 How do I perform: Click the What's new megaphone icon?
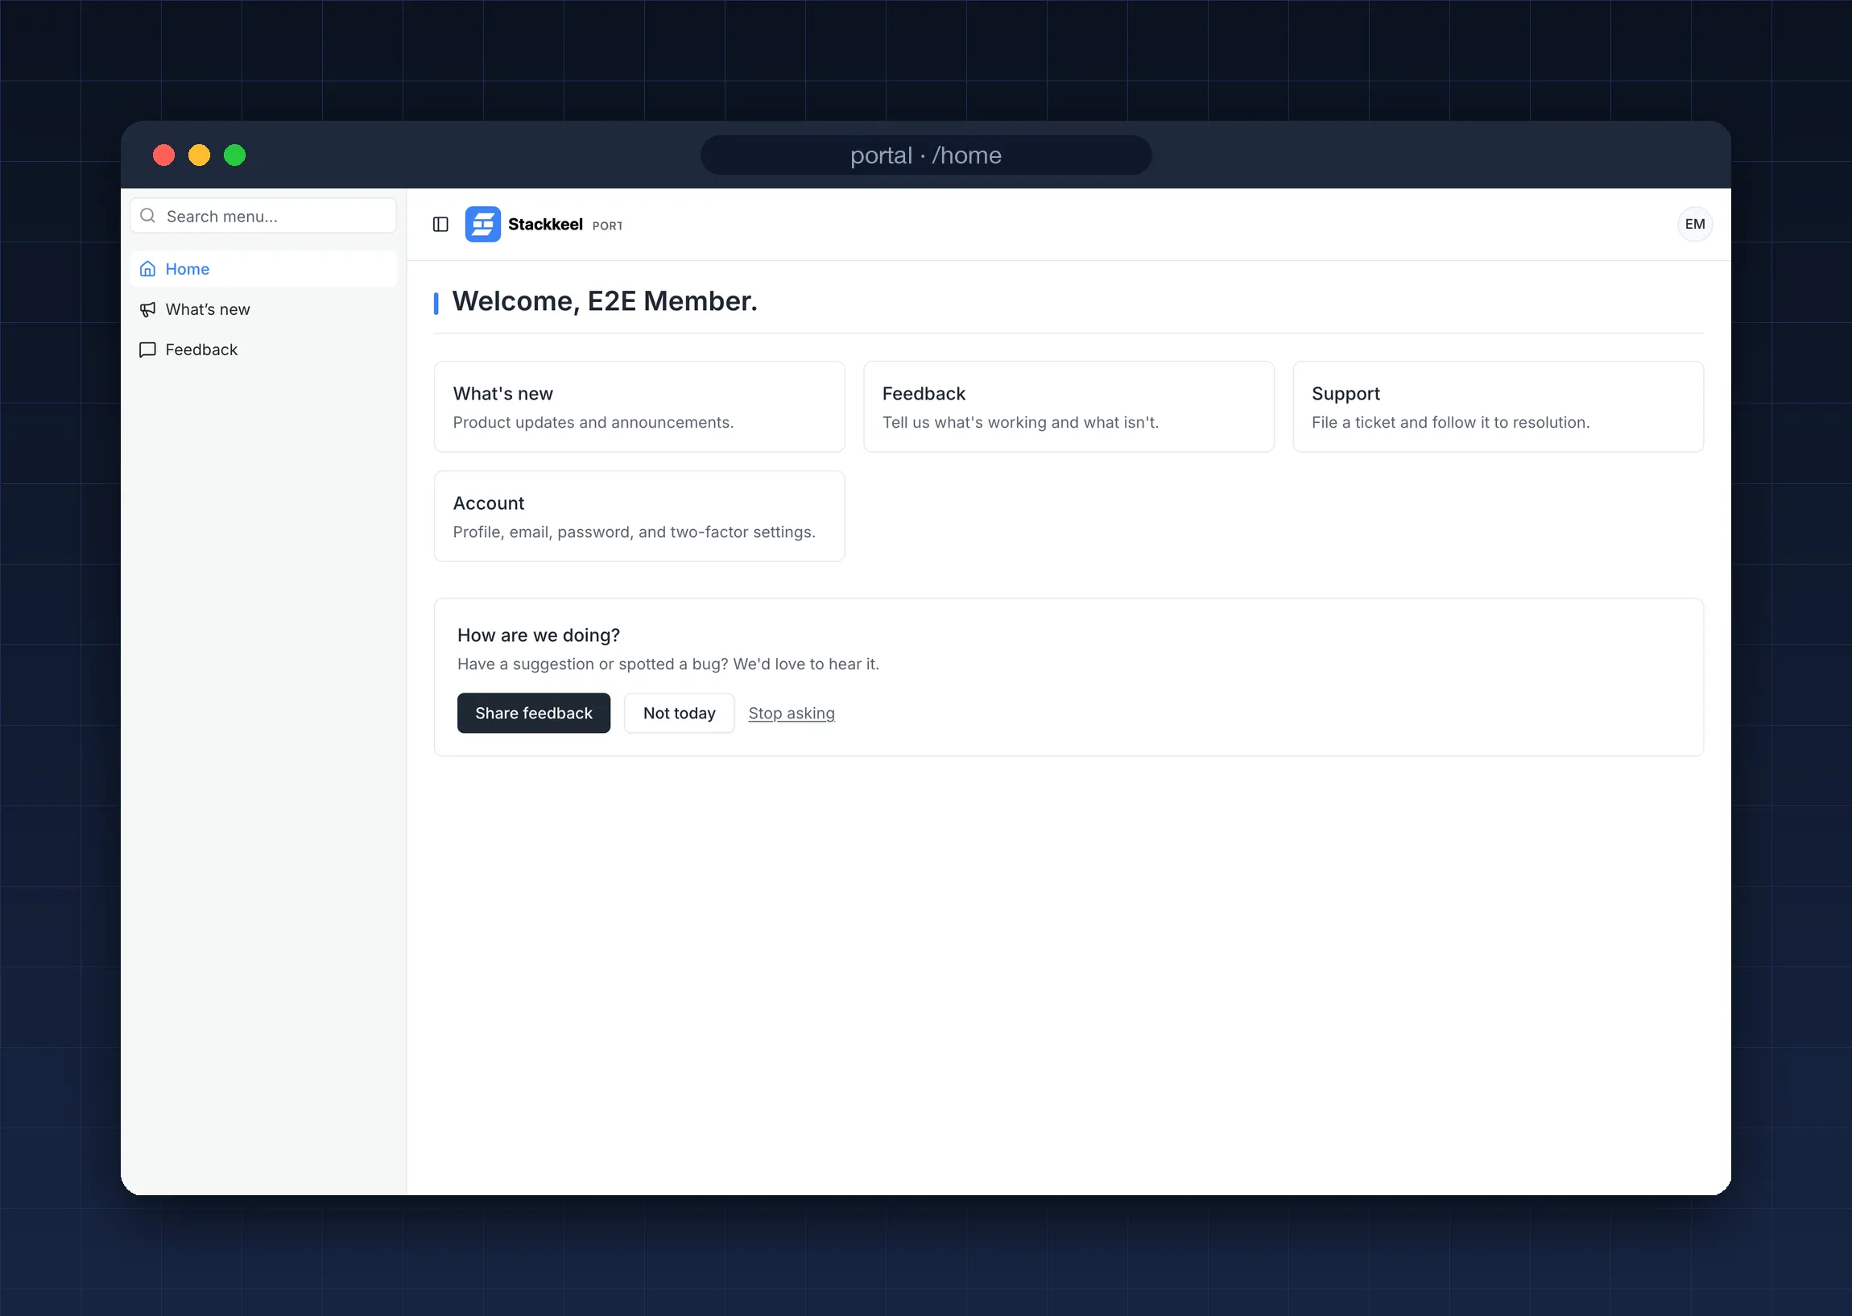click(x=147, y=309)
